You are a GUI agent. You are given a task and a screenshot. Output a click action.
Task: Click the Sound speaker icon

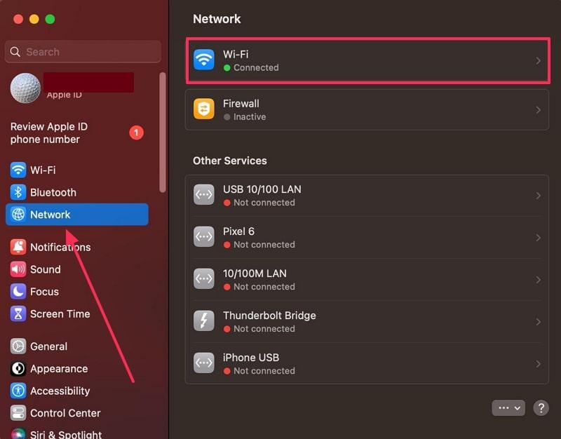tap(18, 270)
